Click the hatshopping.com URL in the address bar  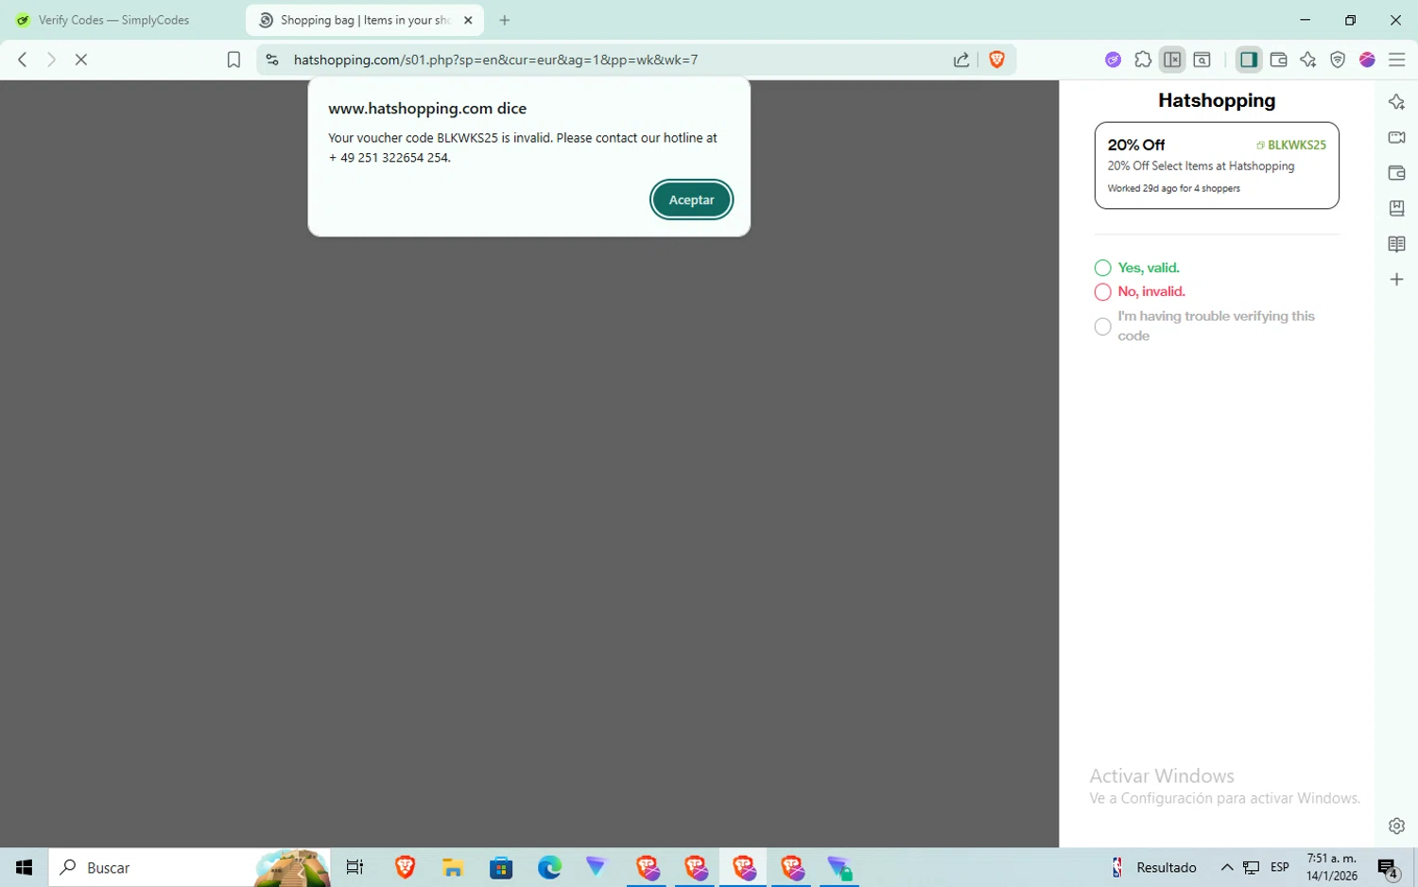pos(495,60)
